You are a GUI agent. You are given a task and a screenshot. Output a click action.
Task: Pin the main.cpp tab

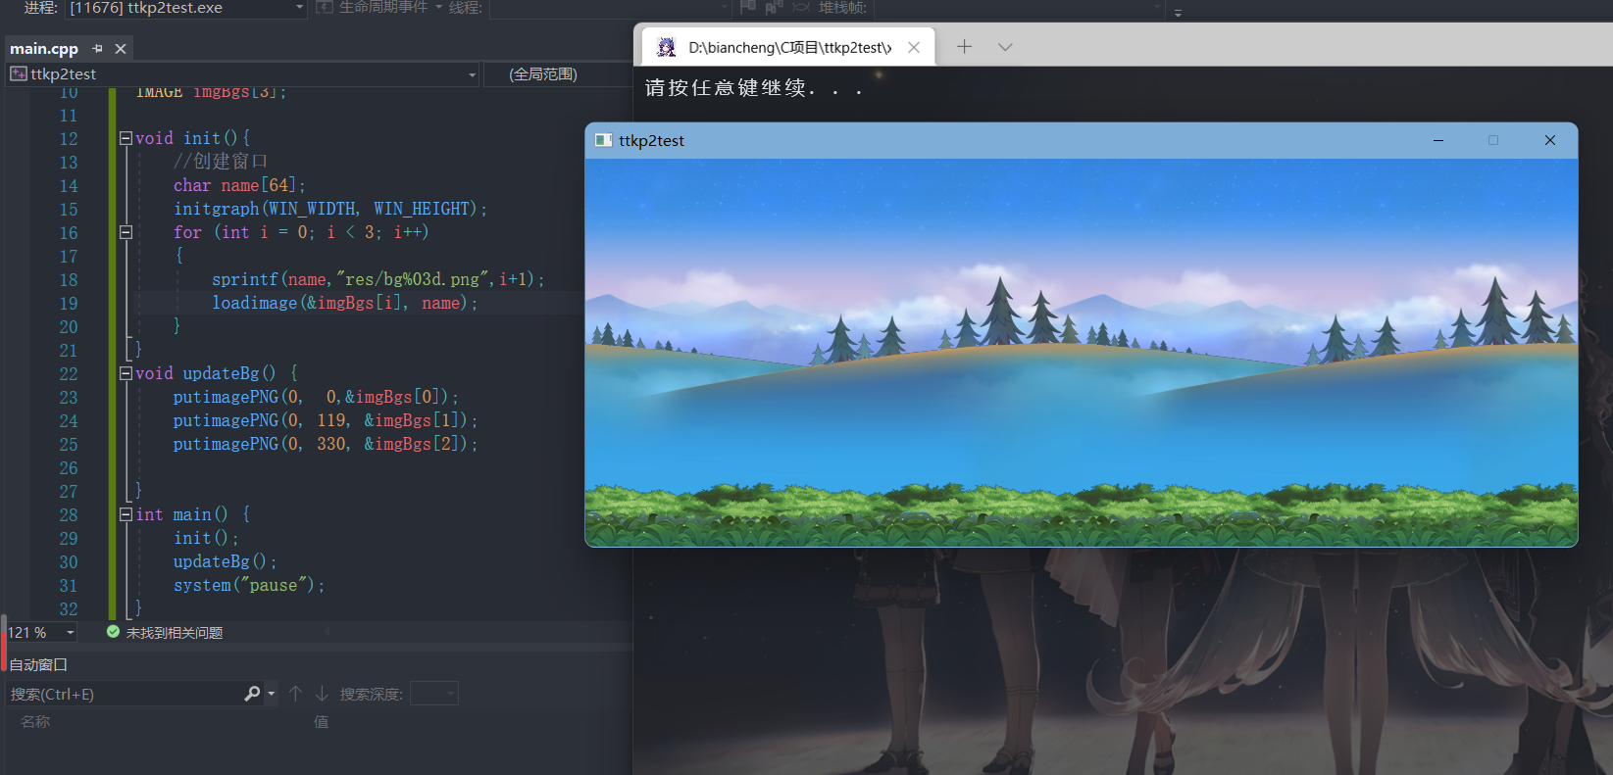(97, 48)
